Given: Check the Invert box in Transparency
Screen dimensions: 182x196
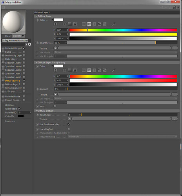Looking at the screenshot, I should (55, 106).
